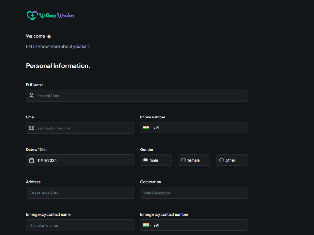314x235 pixels.
Task: Click the Date of Birth label
Action: point(37,149)
